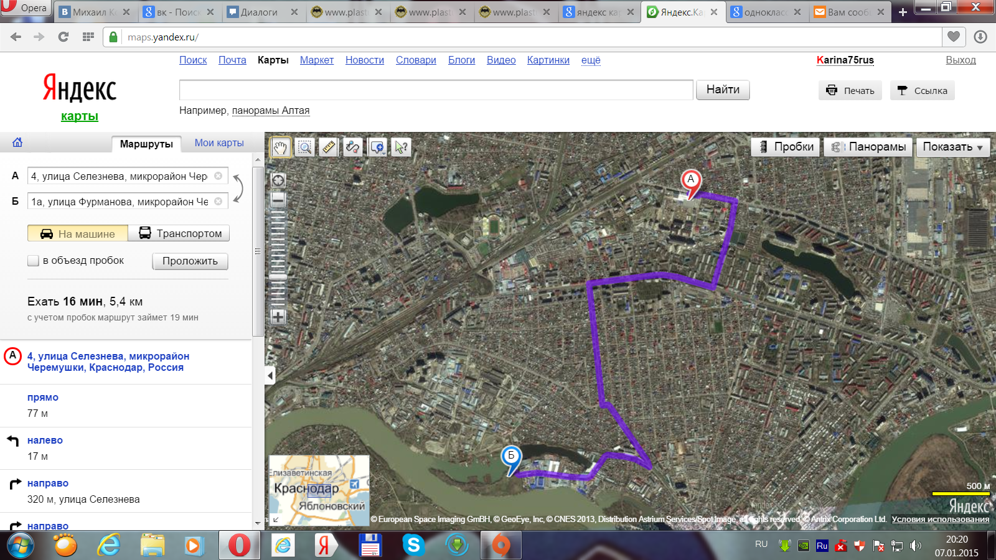Zoom in with the plus button

pos(278,317)
